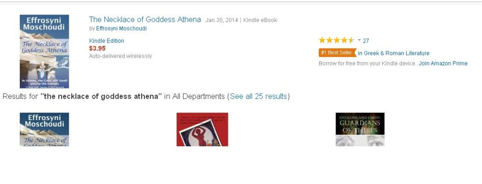The image size is (482, 184).
Task: Follow the Join Amazon Prime link
Action: coord(443,63)
